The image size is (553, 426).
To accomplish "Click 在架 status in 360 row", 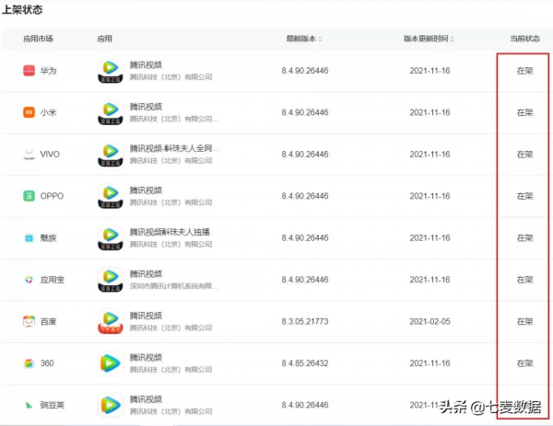I will pos(524,363).
